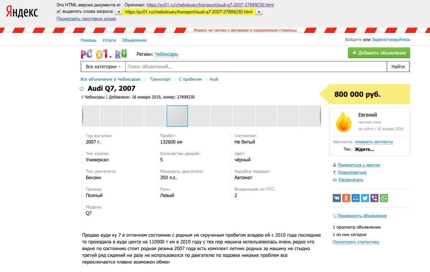Click the engine type value Бензин
The image size is (430, 272).
coord(94,178)
